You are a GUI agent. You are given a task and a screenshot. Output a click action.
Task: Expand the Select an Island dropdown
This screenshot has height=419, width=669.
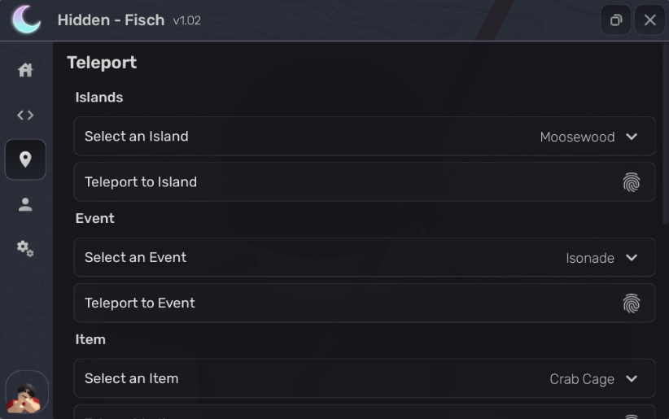click(364, 137)
